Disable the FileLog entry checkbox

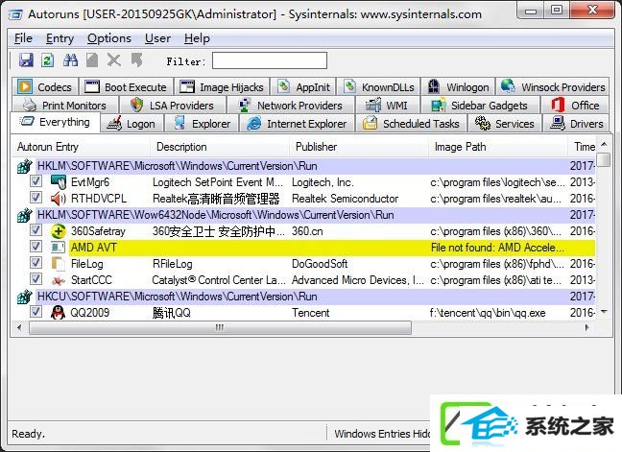[x=36, y=263]
